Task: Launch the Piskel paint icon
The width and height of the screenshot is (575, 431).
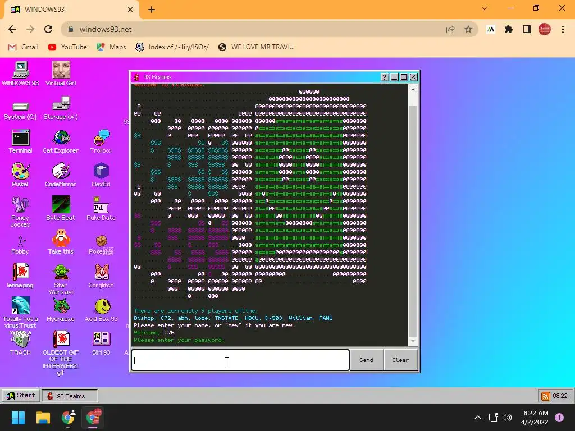Action: (20, 175)
